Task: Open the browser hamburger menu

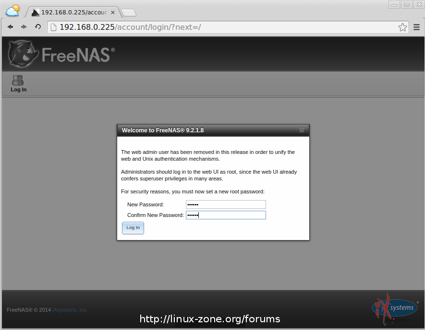Action: click(417, 27)
